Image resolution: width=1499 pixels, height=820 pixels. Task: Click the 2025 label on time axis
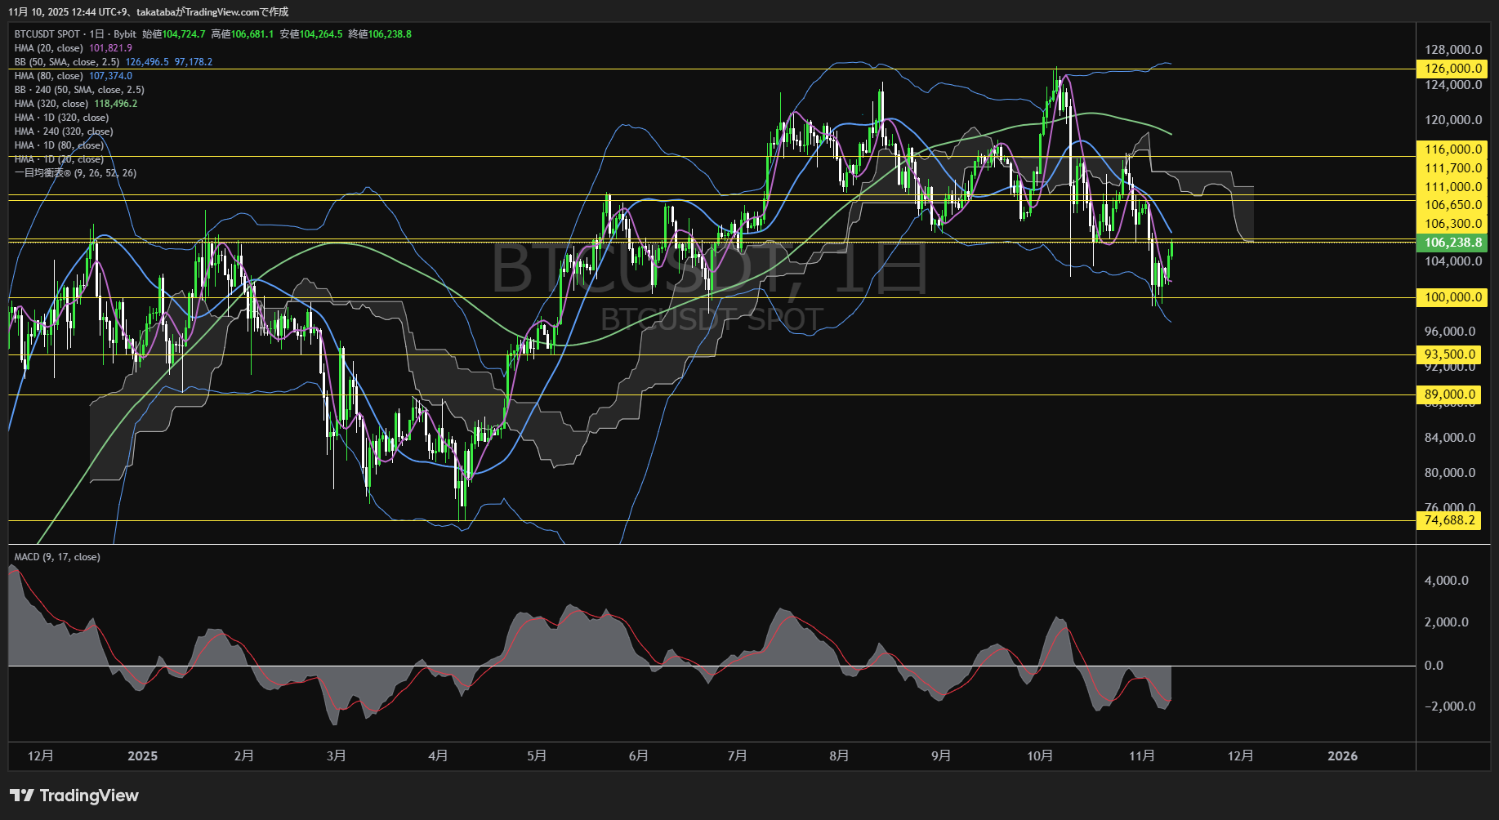click(143, 756)
